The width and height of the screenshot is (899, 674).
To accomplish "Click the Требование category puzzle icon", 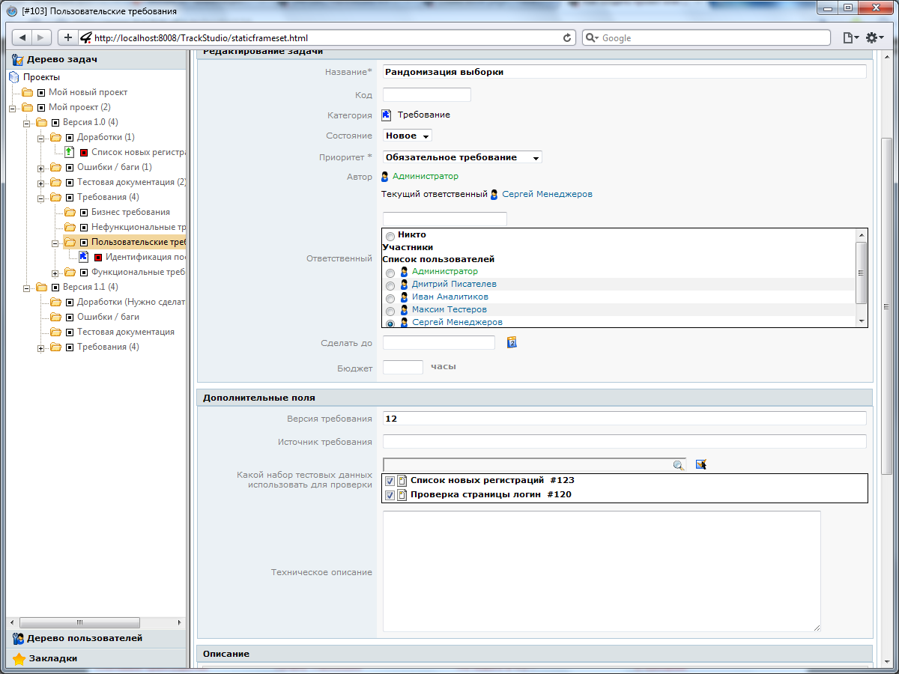I will coord(387,115).
